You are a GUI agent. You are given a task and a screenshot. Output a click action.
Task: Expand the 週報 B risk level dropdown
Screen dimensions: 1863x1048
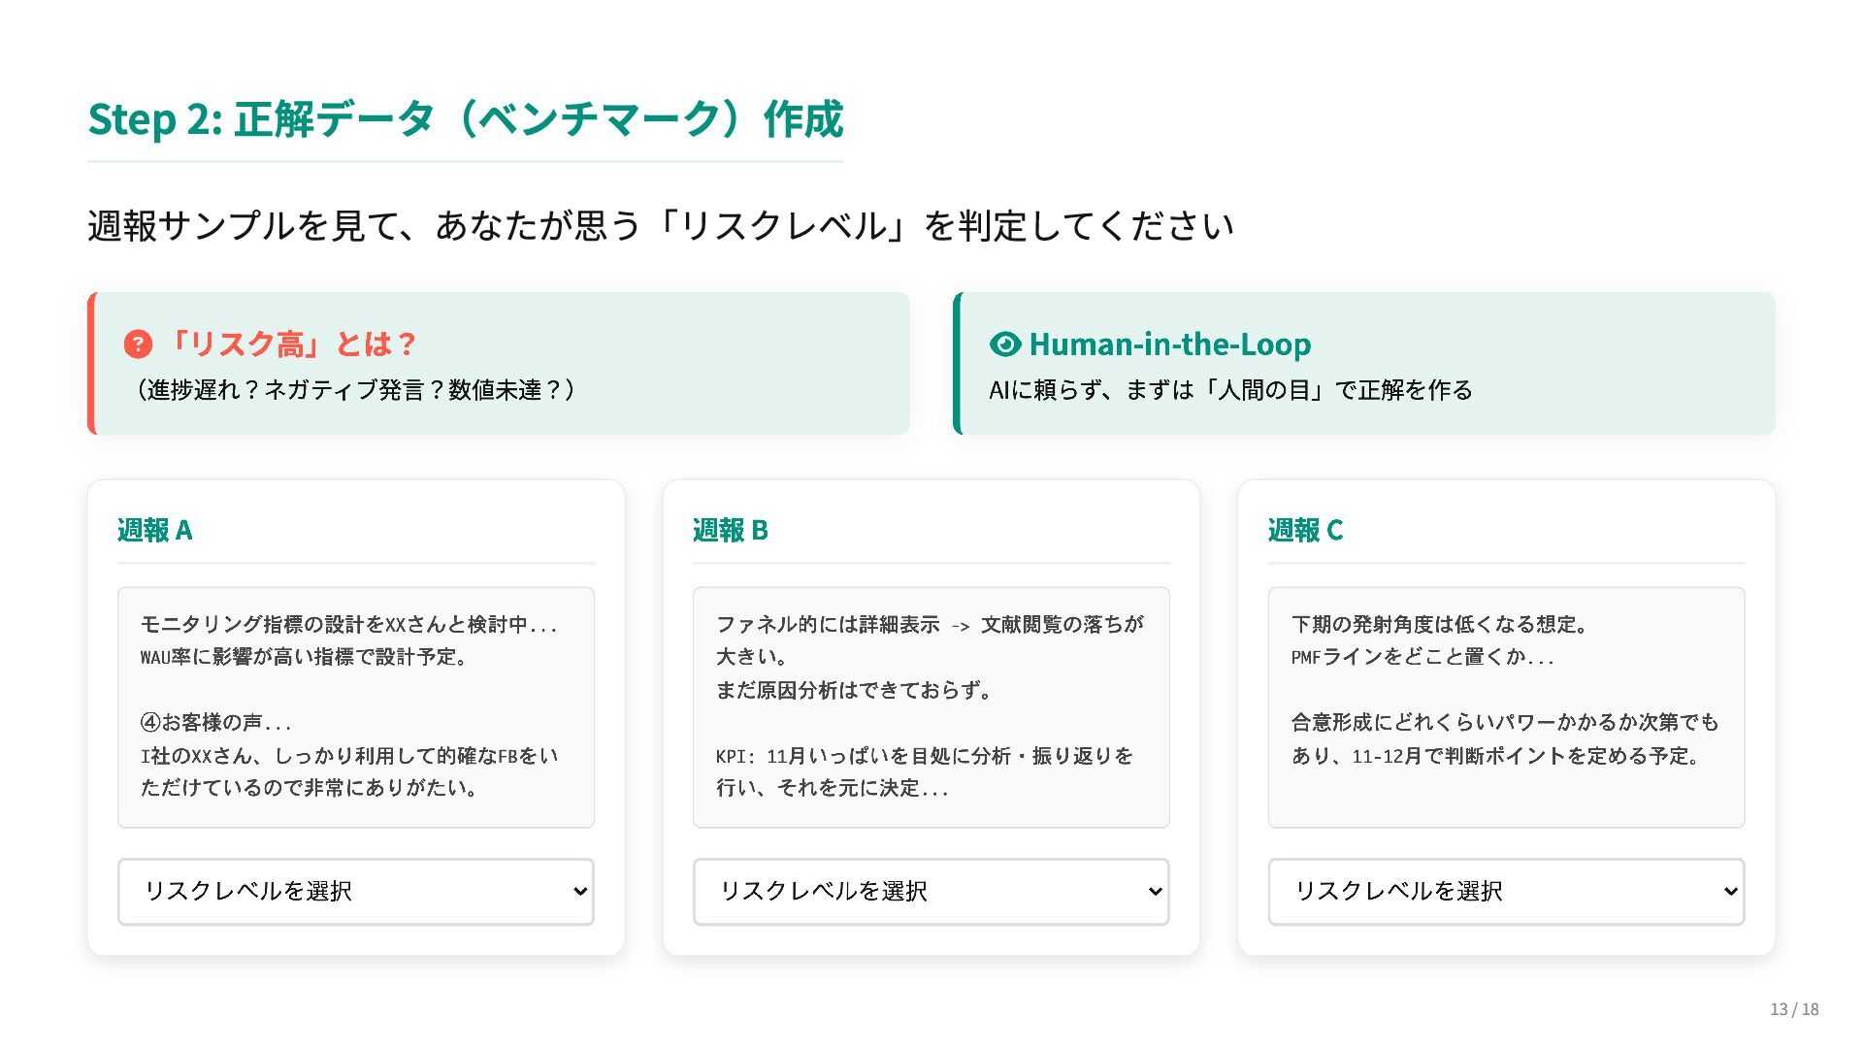coord(931,891)
